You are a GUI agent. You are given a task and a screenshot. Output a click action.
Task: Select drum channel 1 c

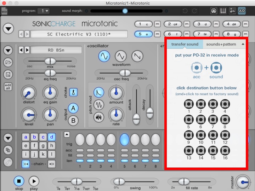pos(143,24)
